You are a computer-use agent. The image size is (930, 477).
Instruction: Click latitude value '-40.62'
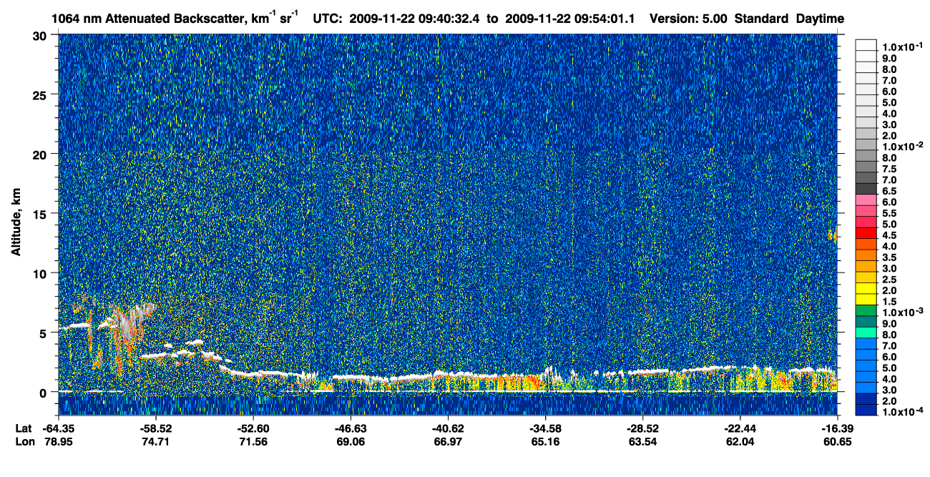(447, 428)
